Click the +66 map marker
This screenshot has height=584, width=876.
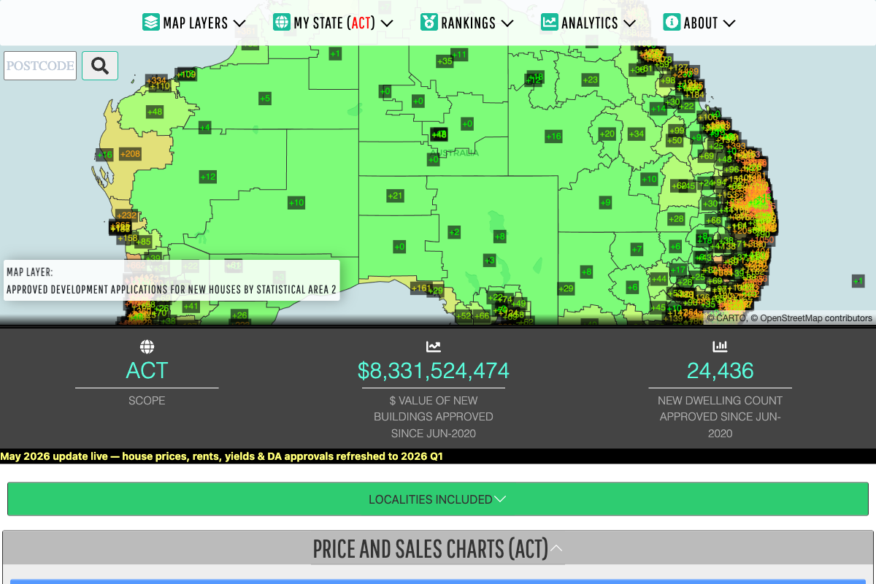[482, 316]
